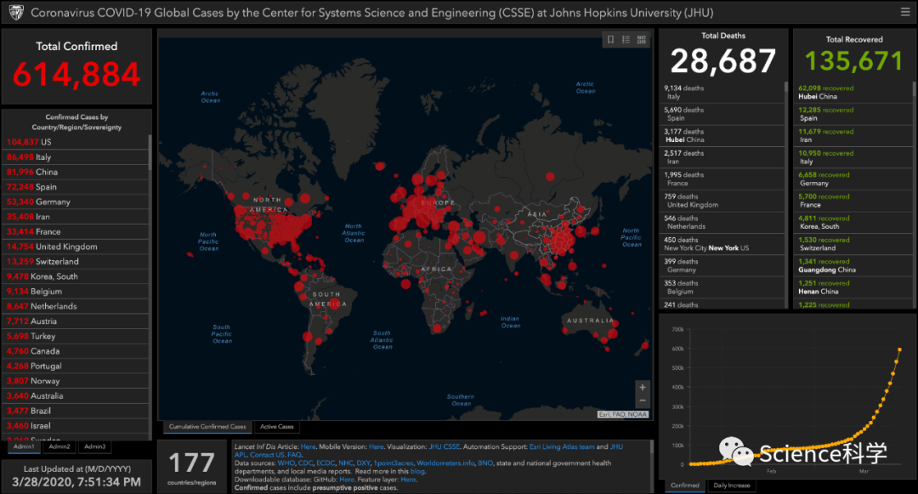
Task: Open the Lancet Inf Dis Article Here link
Action: (308, 446)
